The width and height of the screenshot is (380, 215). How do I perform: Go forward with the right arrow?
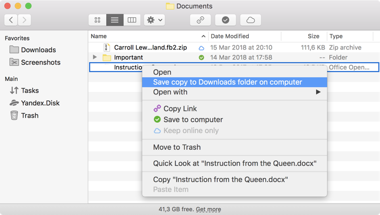point(24,20)
